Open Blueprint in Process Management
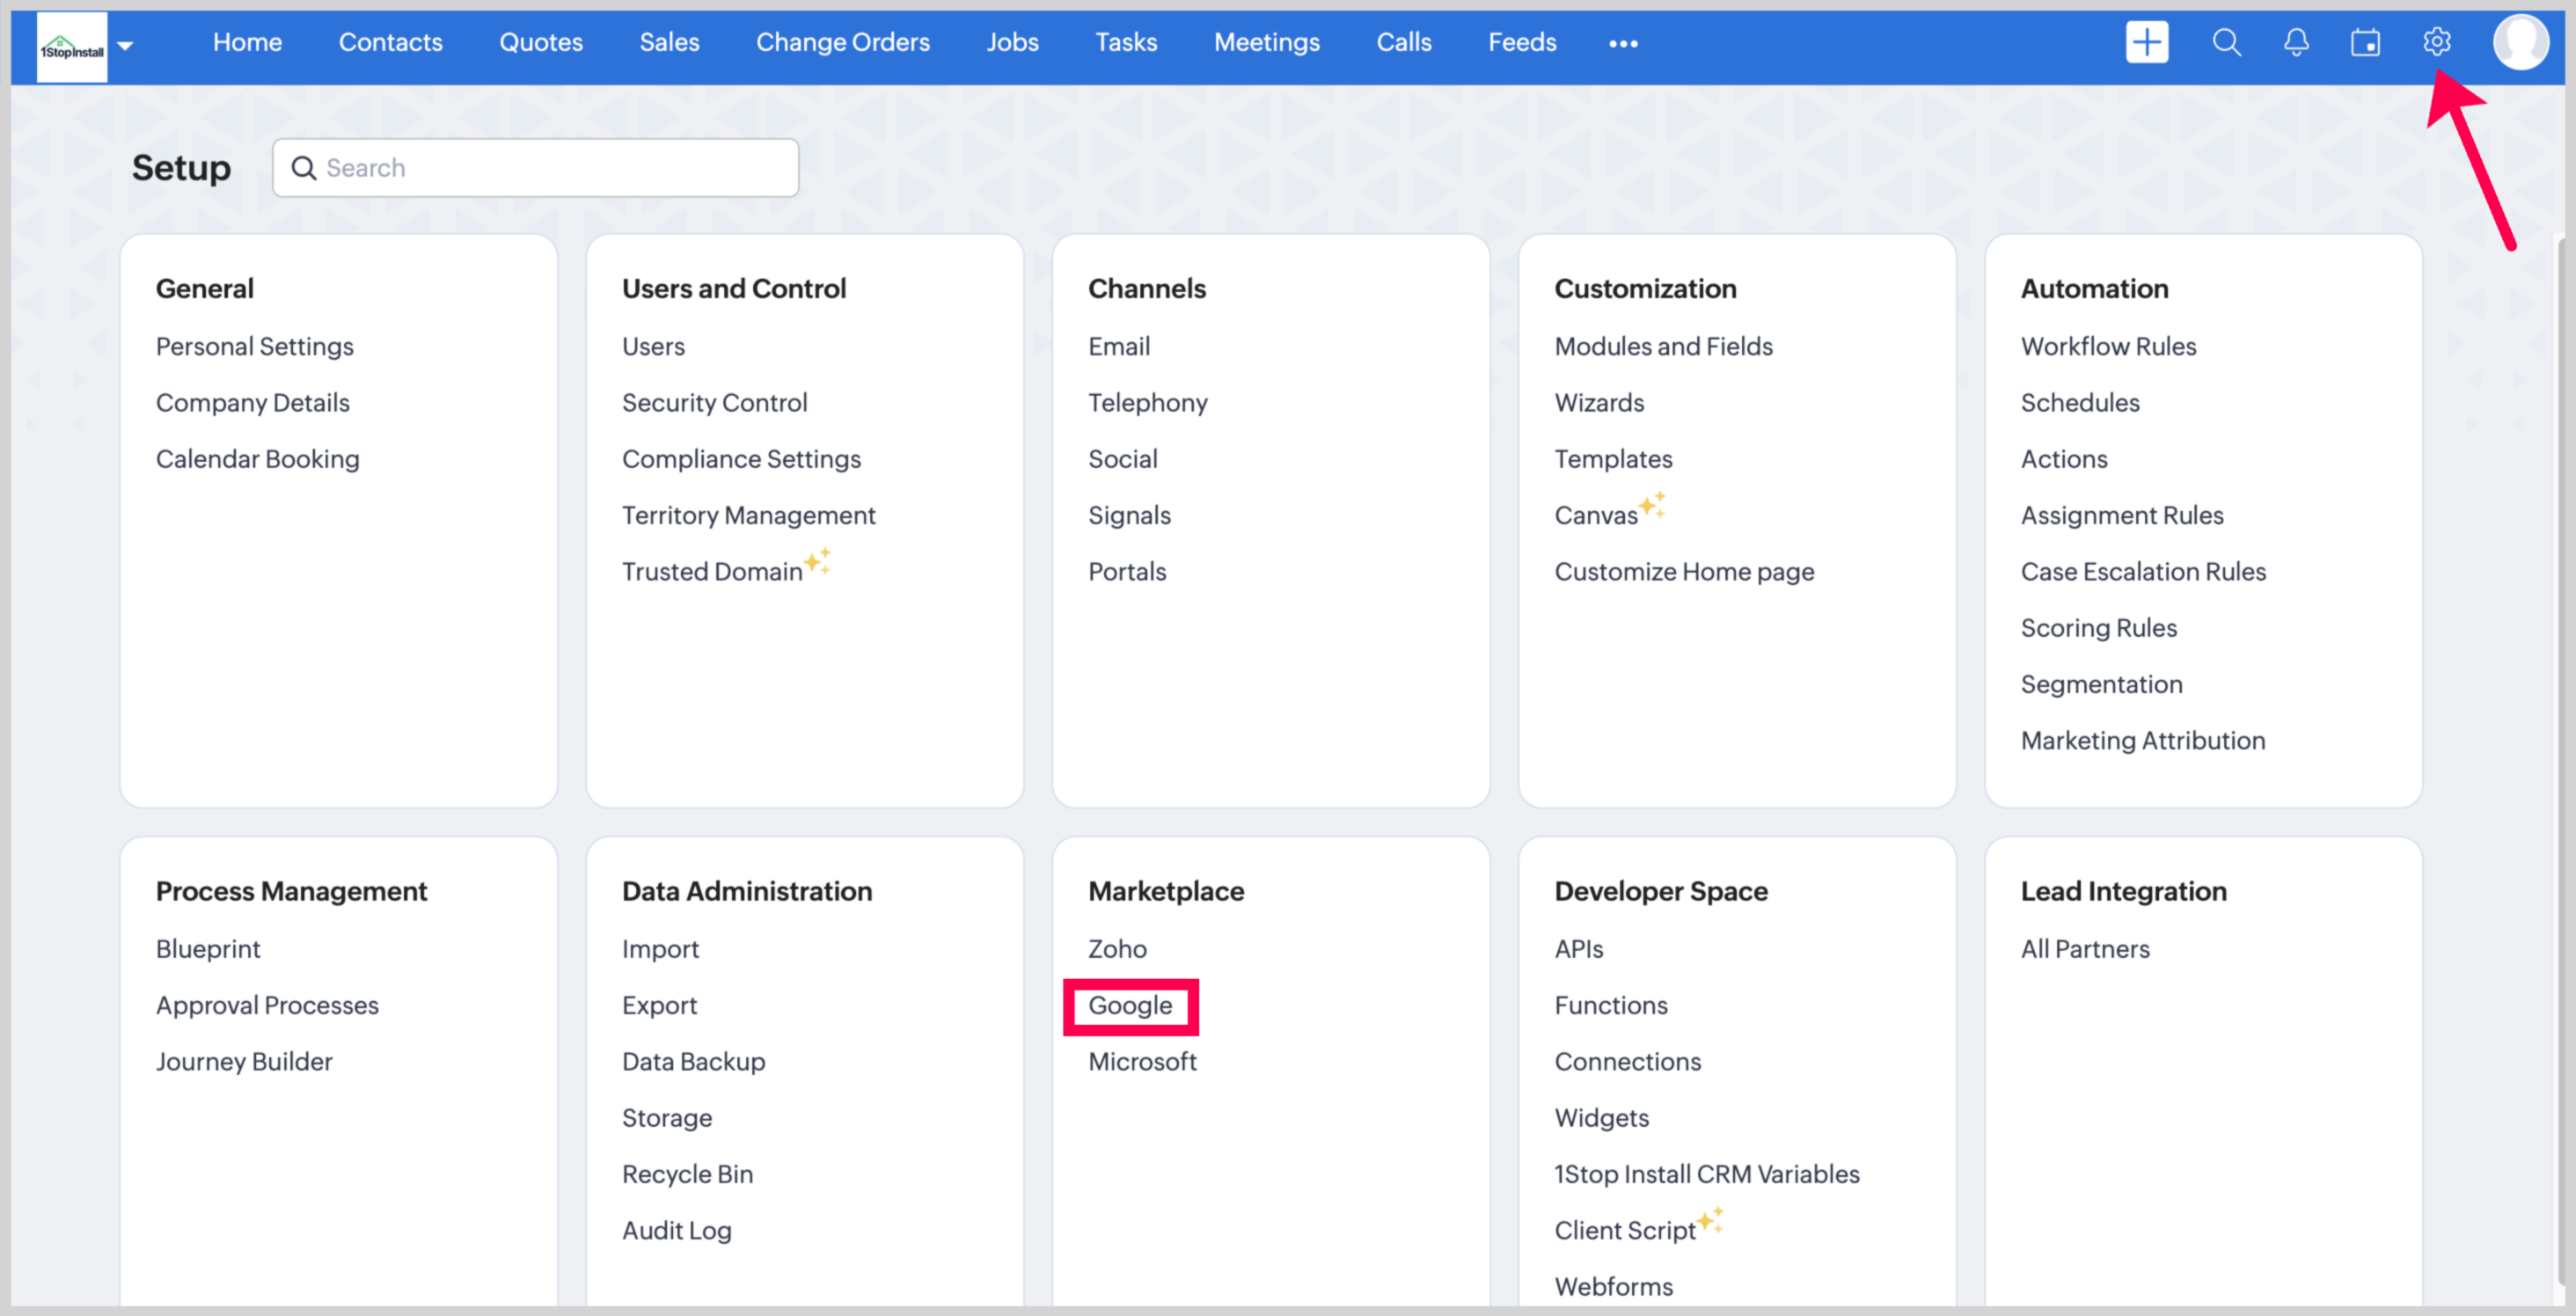Screen dimensions: 2576x1316 [x=208, y=948]
